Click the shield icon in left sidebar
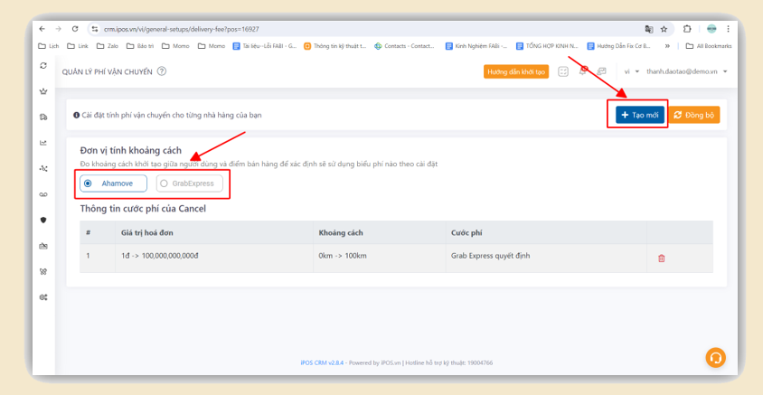The image size is (763, 395). pyautogui.click(x=43, y=220)
